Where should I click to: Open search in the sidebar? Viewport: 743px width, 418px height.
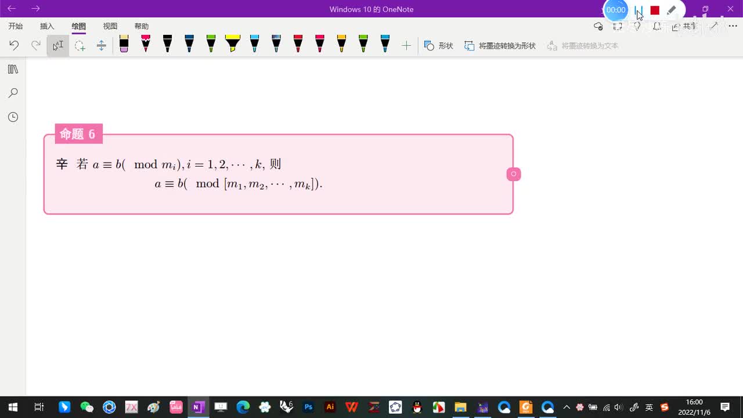coord(13,93)
